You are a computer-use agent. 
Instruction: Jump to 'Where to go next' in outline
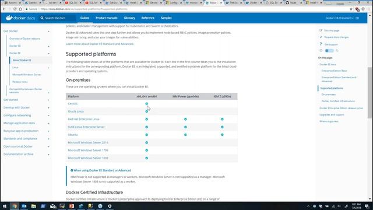pos(329,121)
